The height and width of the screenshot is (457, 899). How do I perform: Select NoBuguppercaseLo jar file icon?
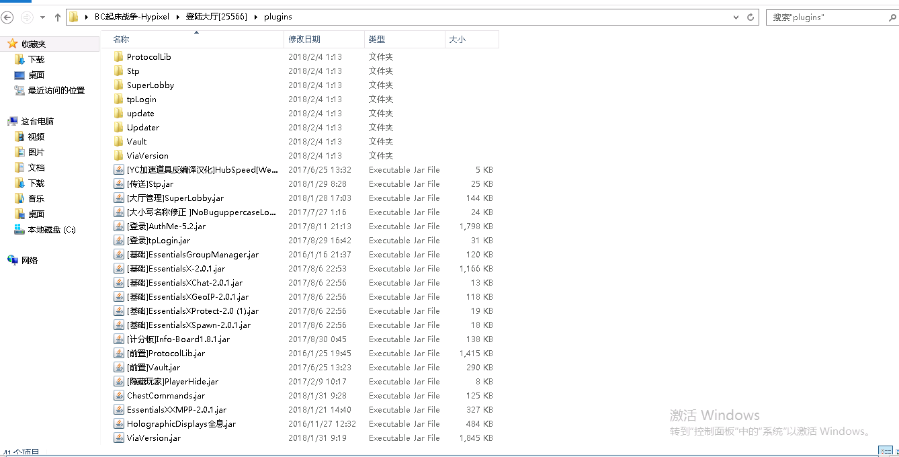119,212
